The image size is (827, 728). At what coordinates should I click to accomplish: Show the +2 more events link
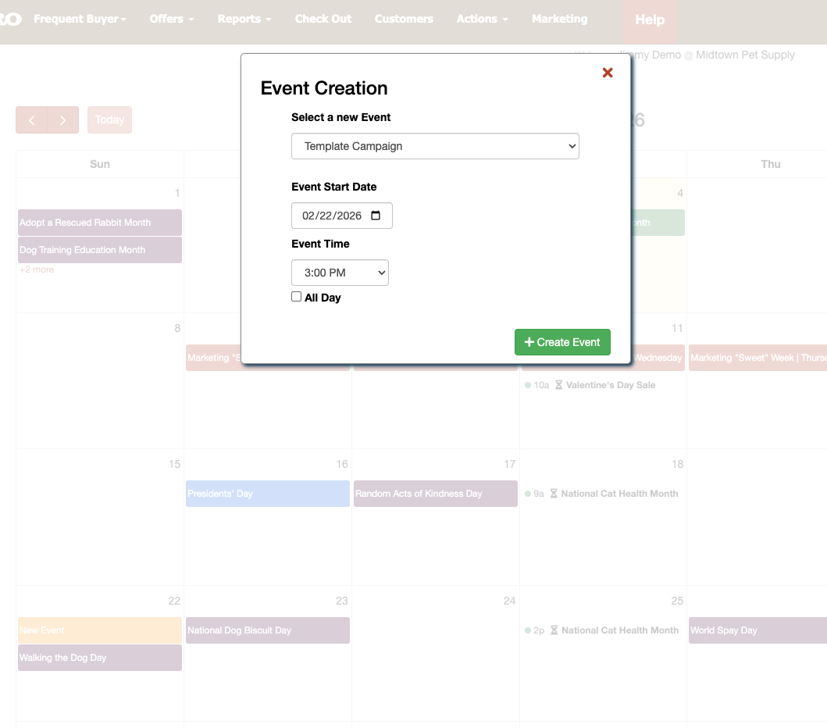(37, 269)
